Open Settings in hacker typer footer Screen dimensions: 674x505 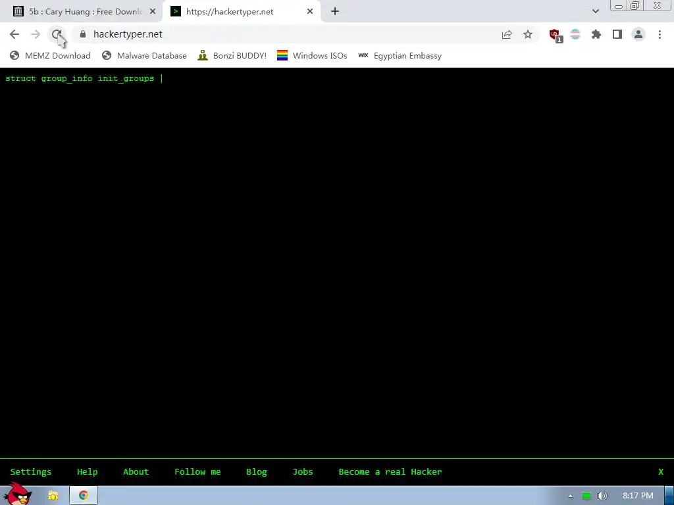pyautogui.click(x=30, y=471)
